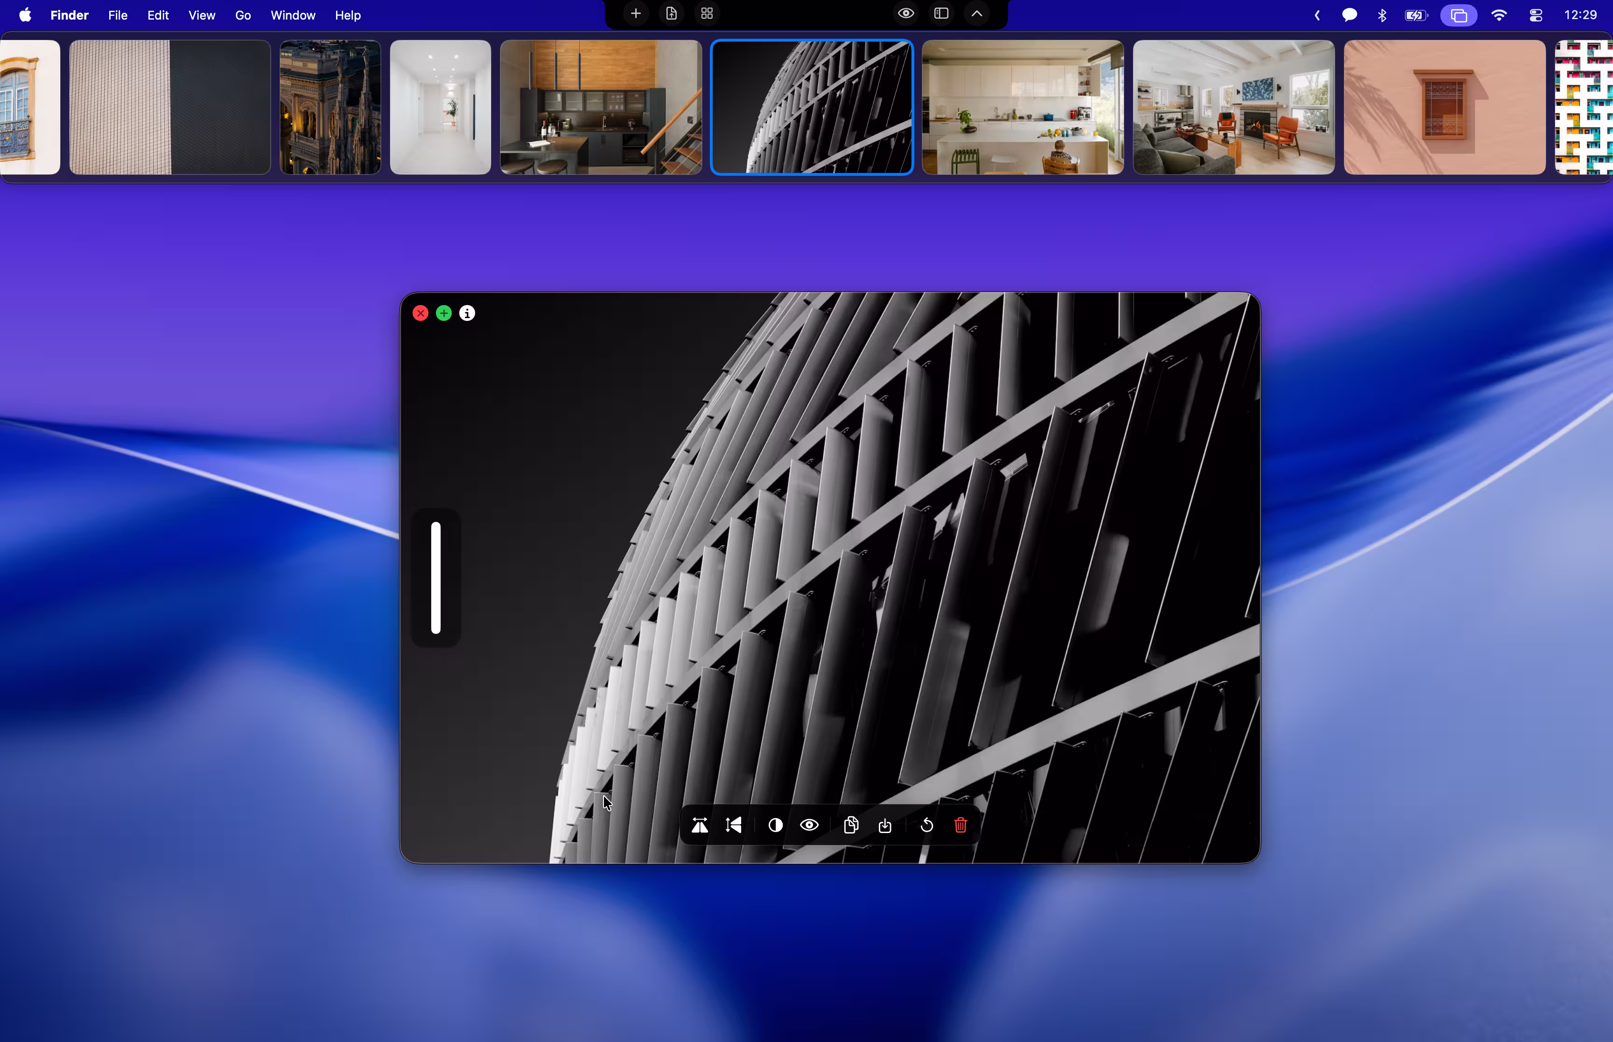Import a file with the upload document icon
1613x1042 pixels.
672,14
